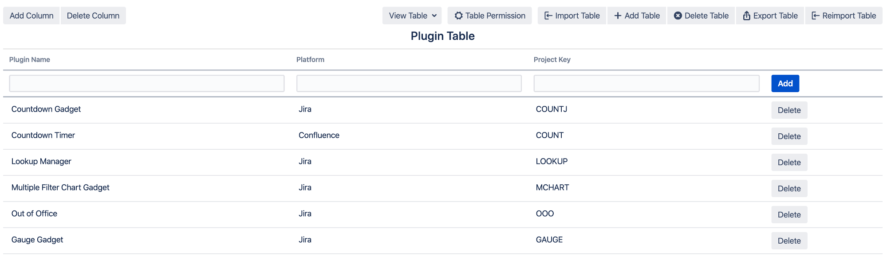
Task: Delete the Countdown Timer row
Action: tap(789, 136)
